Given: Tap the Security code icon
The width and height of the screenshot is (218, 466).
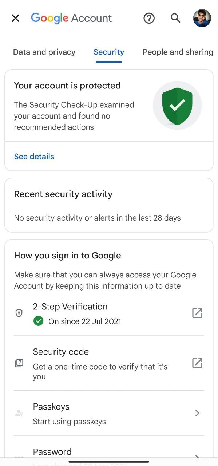Looking at the screenshot, I should pyautogui.click(x=19, y=363).
